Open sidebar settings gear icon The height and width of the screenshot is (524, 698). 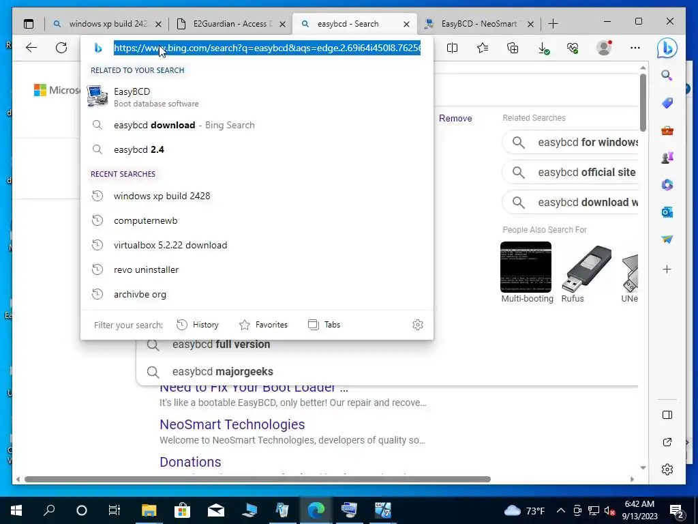click(x=667, y=469)
